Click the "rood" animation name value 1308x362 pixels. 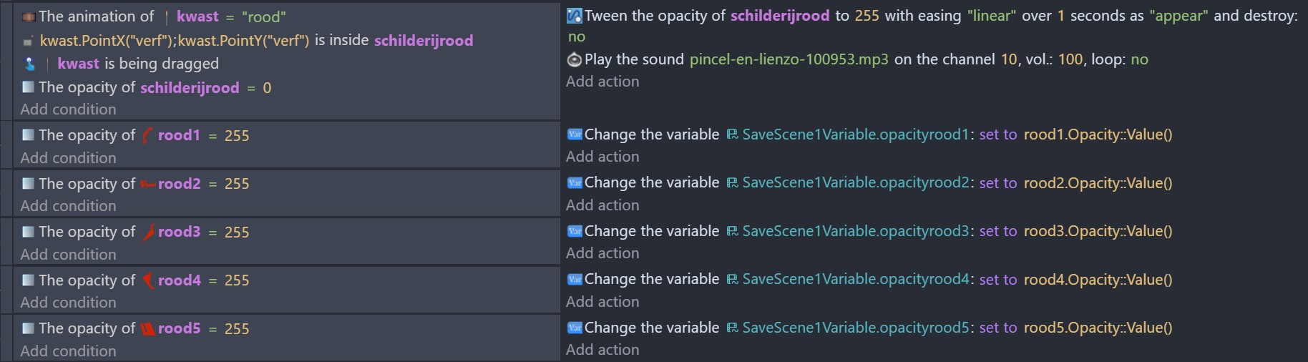pos(264,16)
